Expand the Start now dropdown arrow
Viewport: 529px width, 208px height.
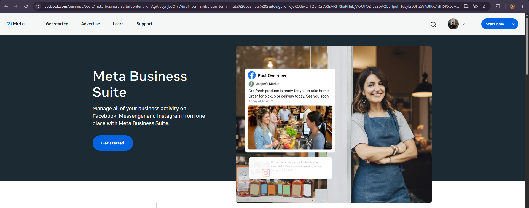pos(513,24)
